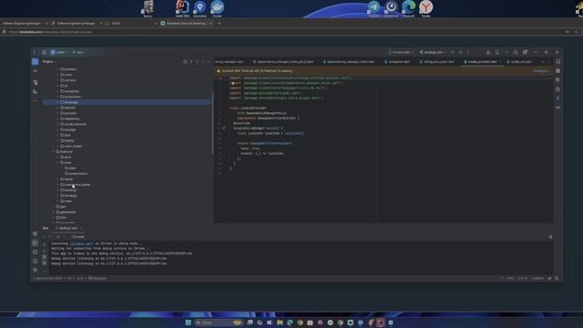
Task: Click the Windows taskbar search box
Action: click(x=219, y=323)
